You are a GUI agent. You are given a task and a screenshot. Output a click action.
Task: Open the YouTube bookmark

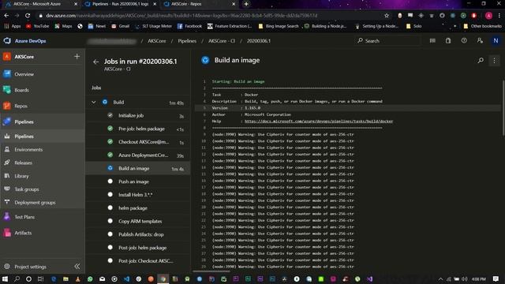point(37,26)
